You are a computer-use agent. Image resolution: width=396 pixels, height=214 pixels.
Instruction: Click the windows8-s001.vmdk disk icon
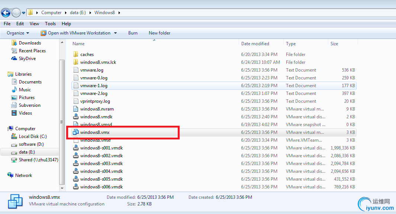click(76, 148)
